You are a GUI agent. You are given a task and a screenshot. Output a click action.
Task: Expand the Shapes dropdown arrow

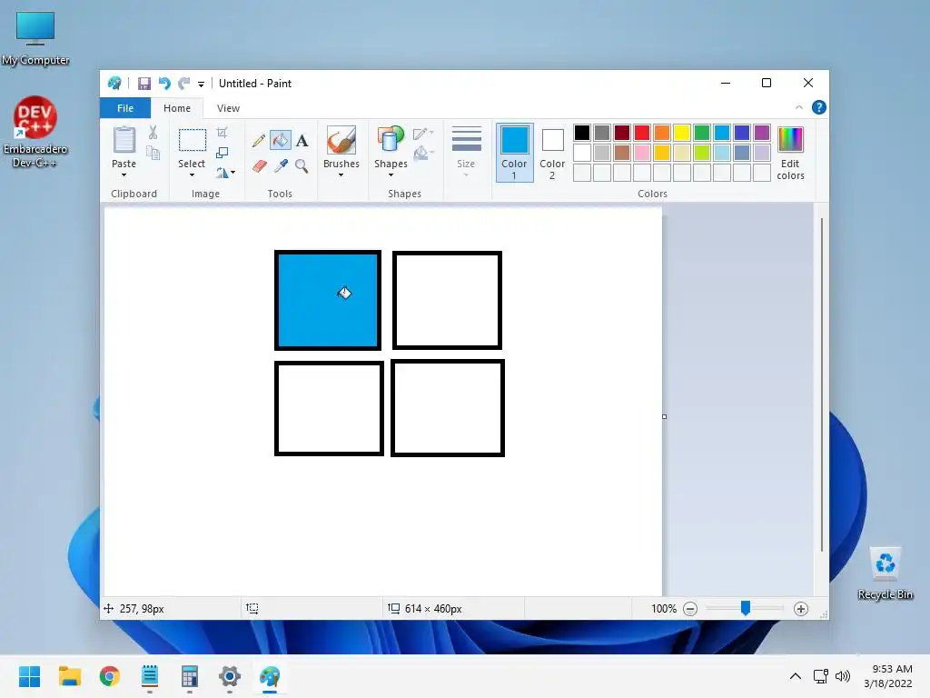tap(391, 175)
